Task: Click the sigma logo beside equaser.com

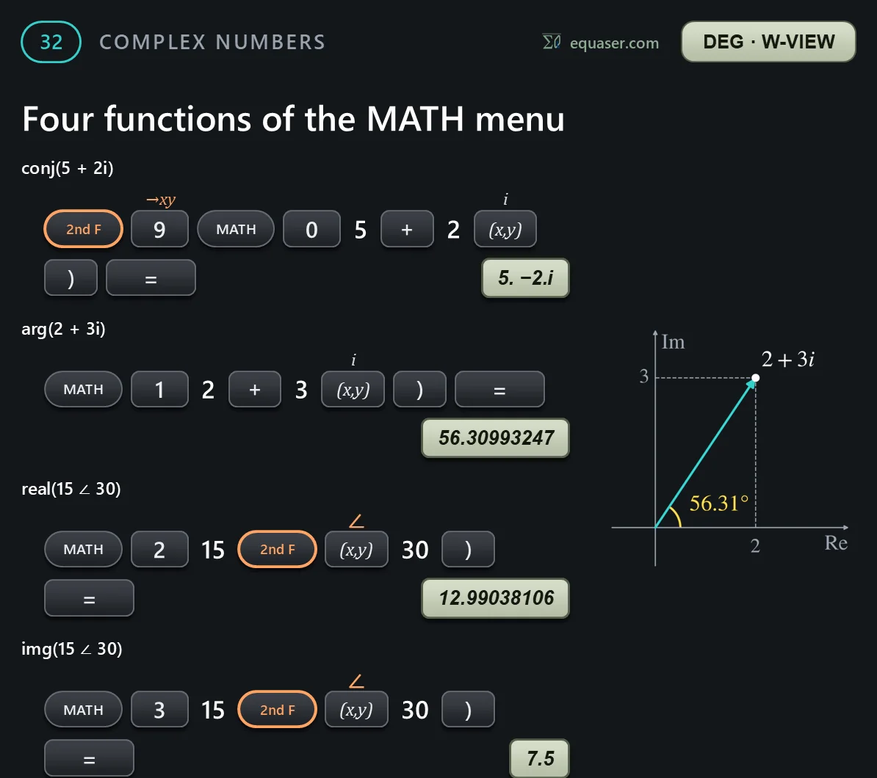Action: tap(552, 42)
